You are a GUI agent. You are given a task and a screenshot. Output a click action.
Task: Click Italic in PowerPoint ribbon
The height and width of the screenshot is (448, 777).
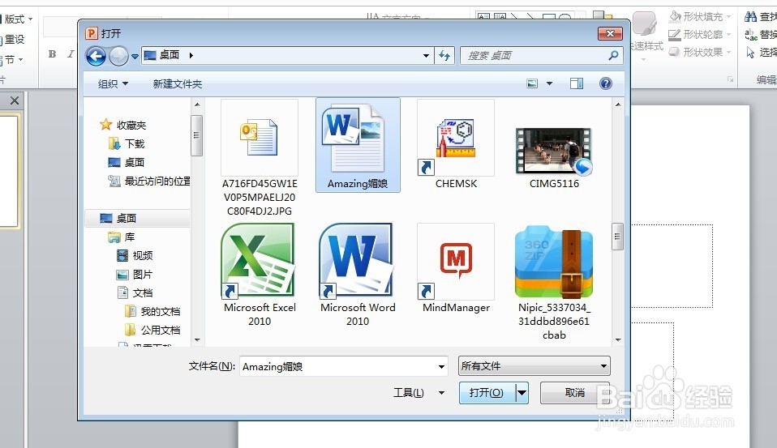pos(71,54)
